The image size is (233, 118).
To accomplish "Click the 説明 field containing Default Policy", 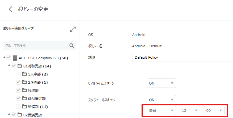I will (183, 57).
